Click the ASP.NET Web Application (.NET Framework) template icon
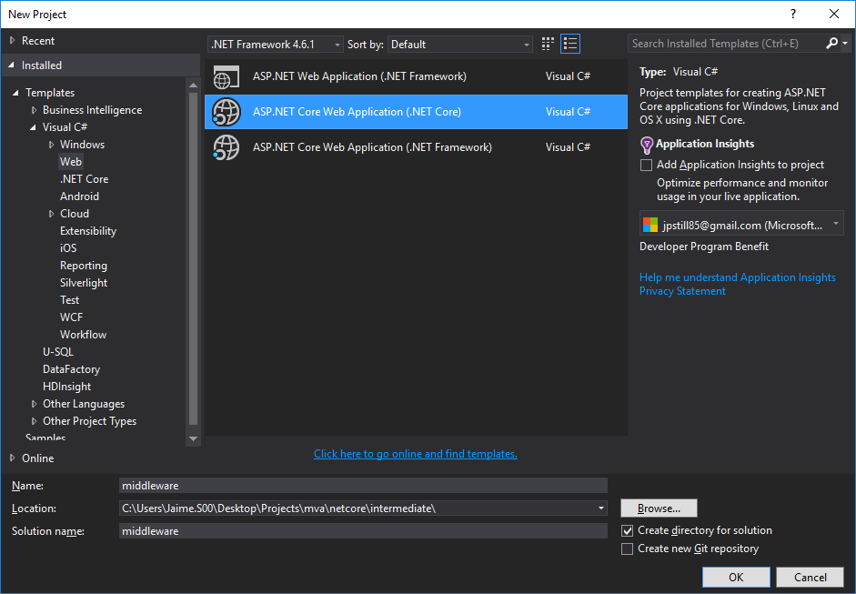This screenshot has height=594, width=856. pyautogui.click(x=226, y=77)
